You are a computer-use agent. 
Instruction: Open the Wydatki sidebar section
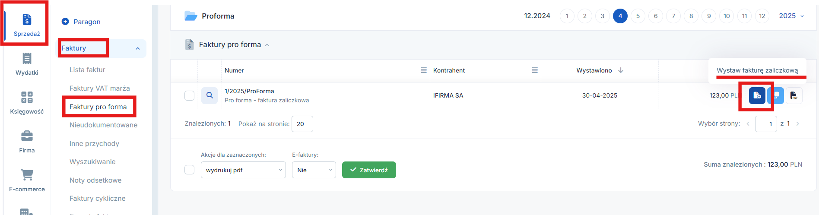click(x=27, y=63)
